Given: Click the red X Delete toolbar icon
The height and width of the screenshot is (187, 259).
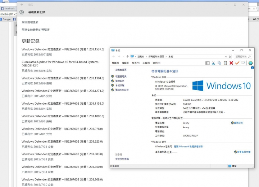Looking at the screenshot, I should (231, 63).
